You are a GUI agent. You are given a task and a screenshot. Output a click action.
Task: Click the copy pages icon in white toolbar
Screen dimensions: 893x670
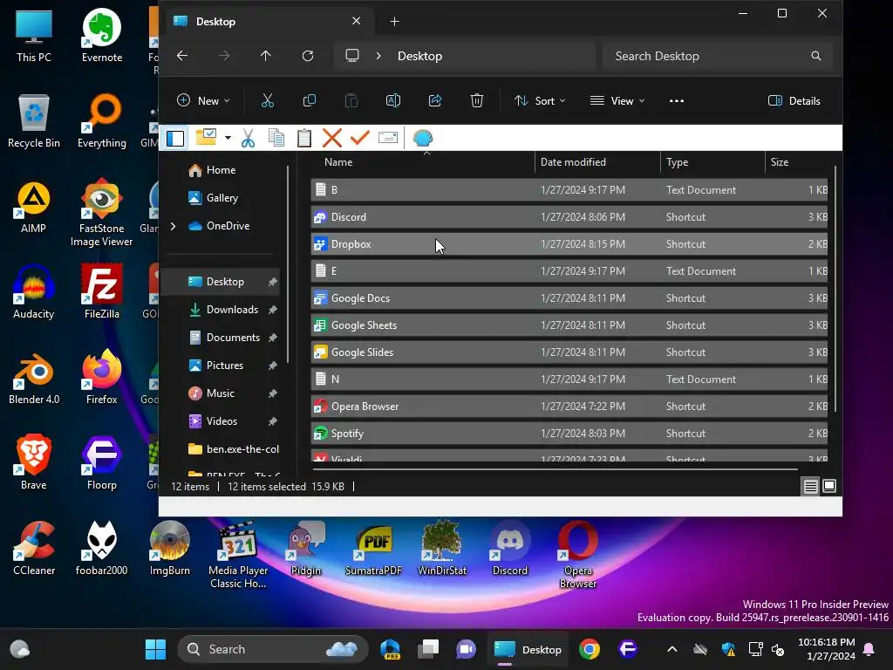click(x=276, y=138)
